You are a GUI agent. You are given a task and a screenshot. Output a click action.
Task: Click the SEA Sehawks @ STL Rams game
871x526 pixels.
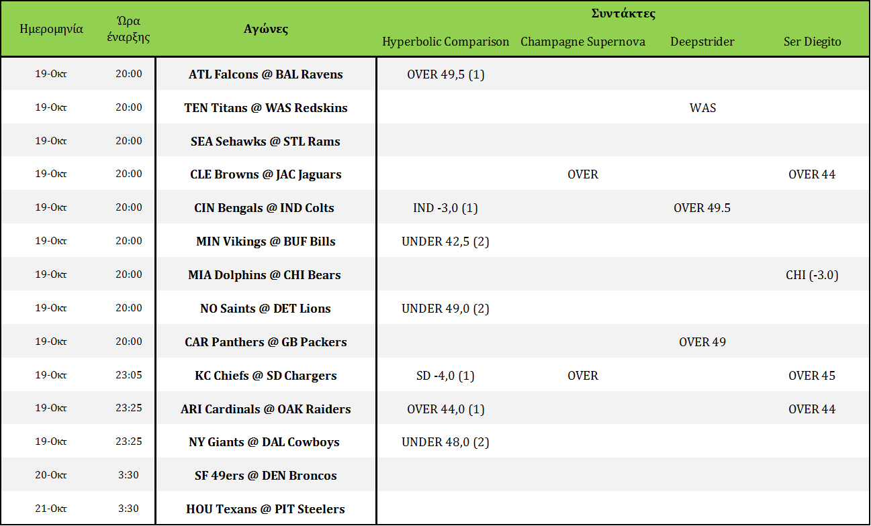click(x=266, y=142)
